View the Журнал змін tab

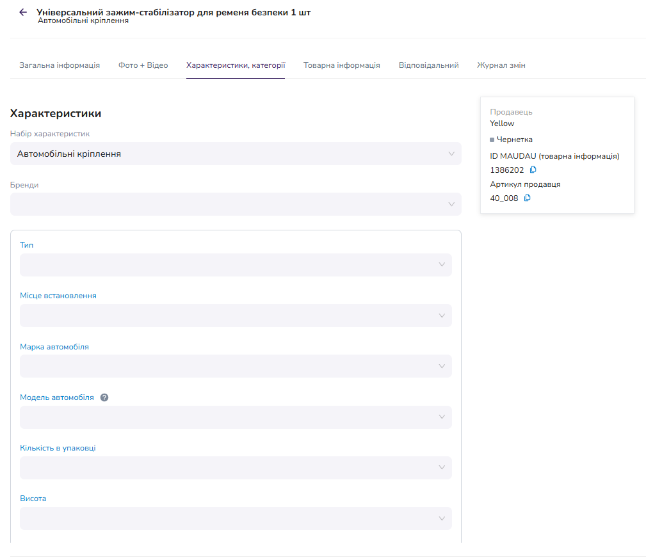(x=501, y=65)
